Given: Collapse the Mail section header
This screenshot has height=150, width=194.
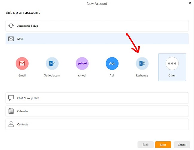Looking at the screenshot, I should point(97,39).
